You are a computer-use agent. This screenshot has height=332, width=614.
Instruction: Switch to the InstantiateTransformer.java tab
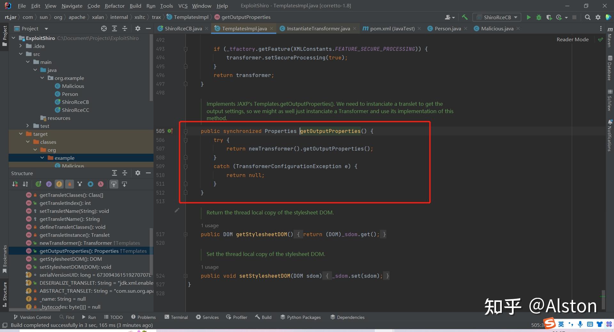(318, 29)
